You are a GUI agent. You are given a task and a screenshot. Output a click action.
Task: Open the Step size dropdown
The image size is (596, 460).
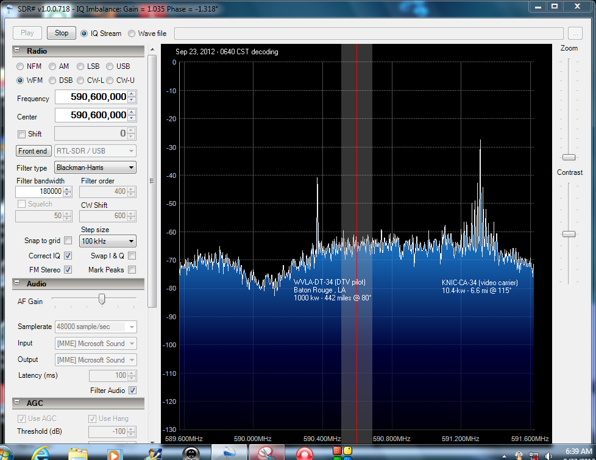click(108, 241)
